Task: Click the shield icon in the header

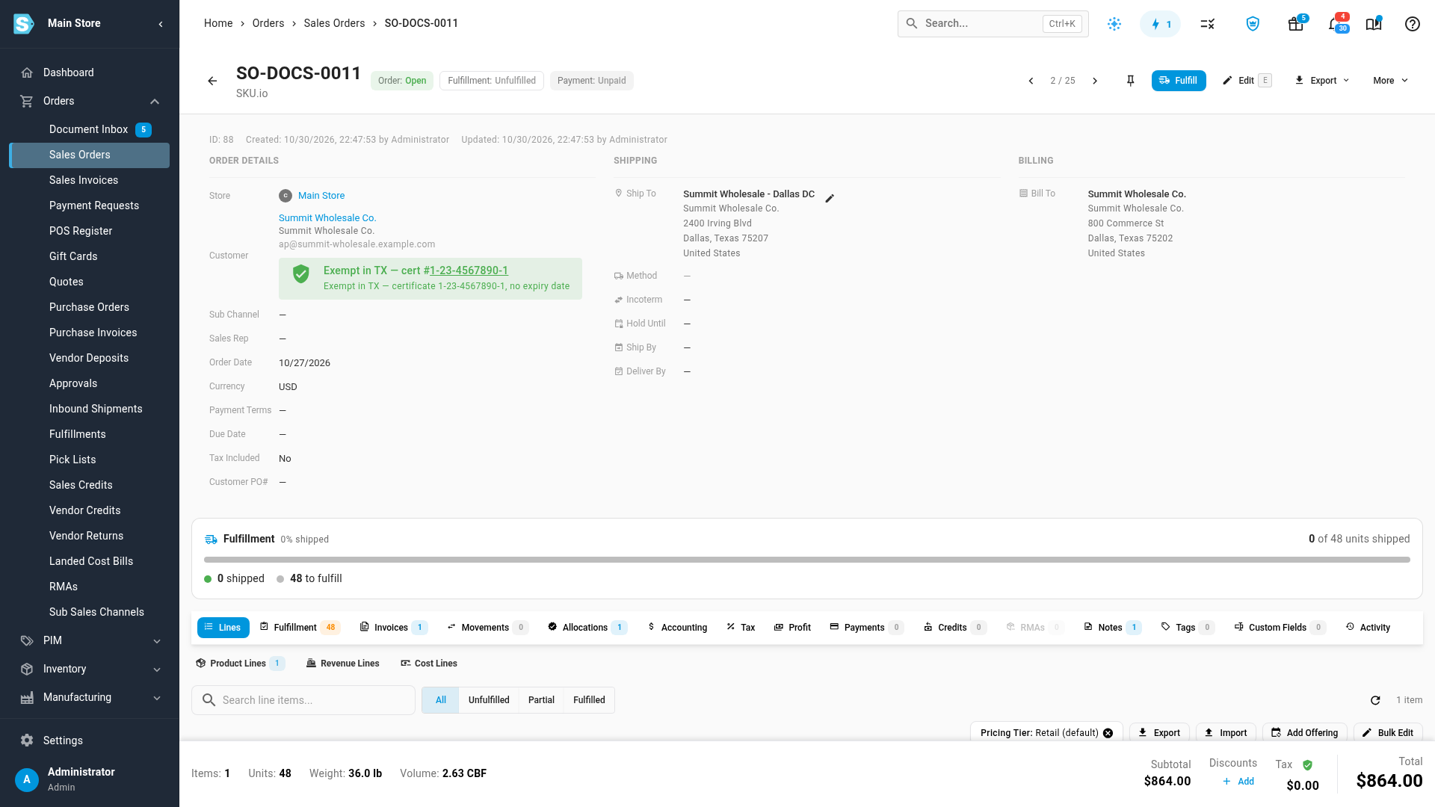Action: point(1253,24)
